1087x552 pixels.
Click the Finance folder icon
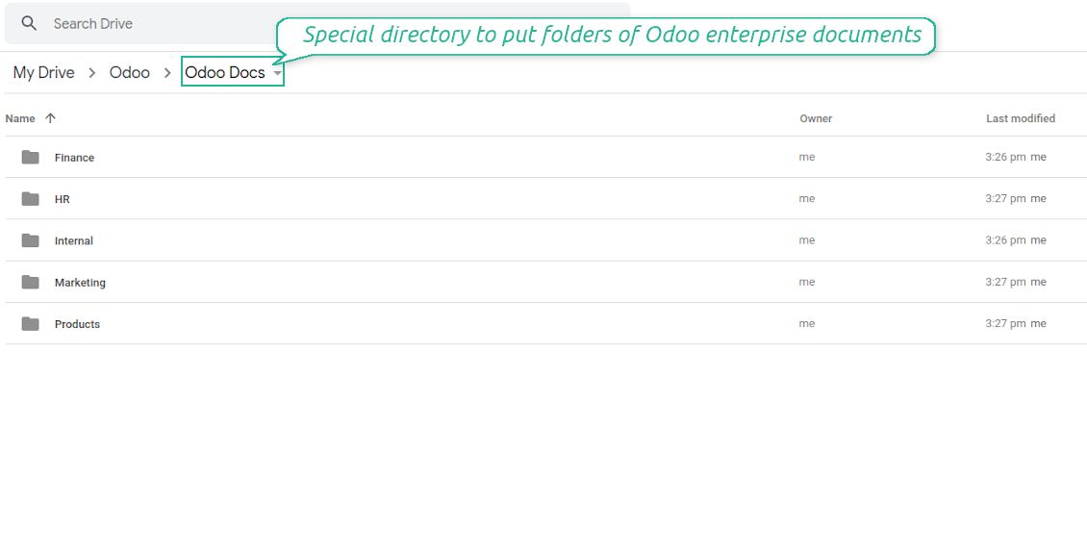coord(31,157)
